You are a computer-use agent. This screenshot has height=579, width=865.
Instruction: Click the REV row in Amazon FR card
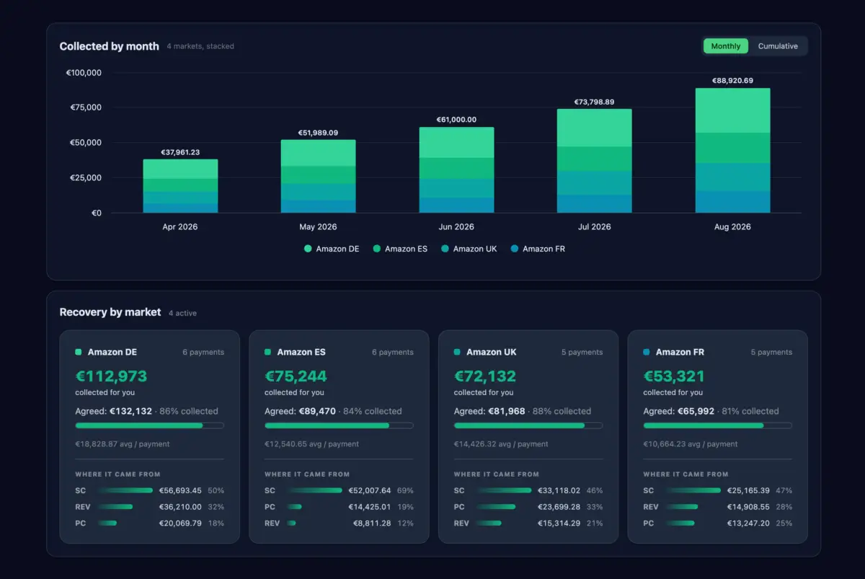(717, 507)
